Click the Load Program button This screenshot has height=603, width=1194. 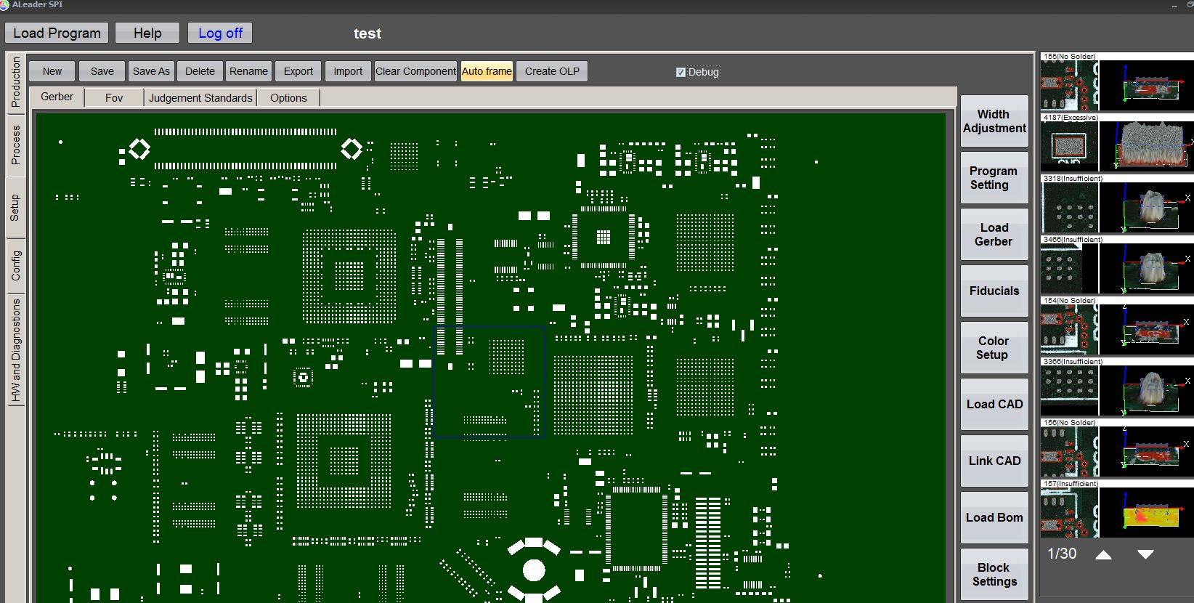[57, 33]
